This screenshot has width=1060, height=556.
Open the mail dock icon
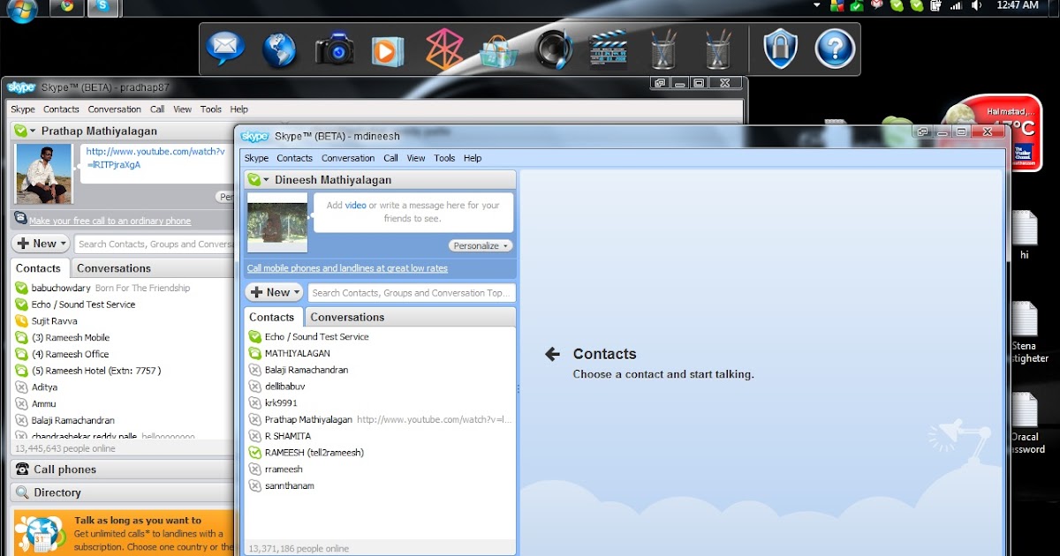(x=225, y=49)
